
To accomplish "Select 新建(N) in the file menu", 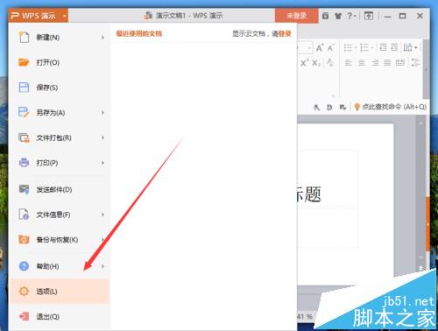I will coord(60,38).
